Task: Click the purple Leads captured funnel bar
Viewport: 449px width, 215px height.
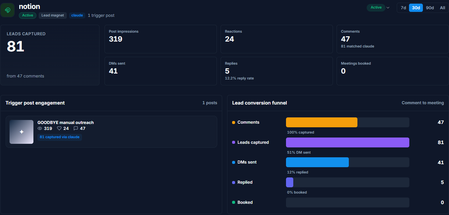Action: (347, 142)
